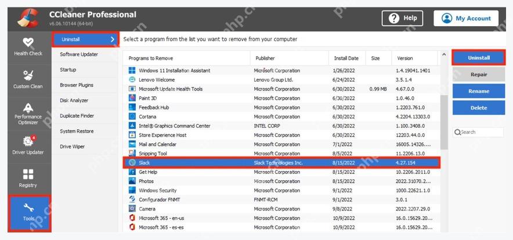Click the Photos program icon

coord(132,181)
